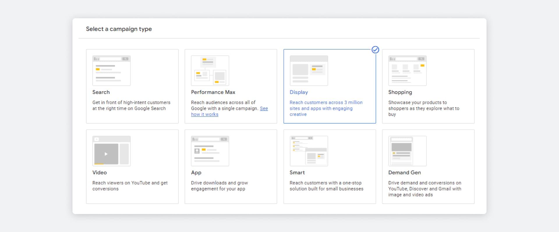Click 'Drive downloads and grow engagement' description
The width and height of the screenshot is (559, 232).
pyautogui.click(x=219, y=186)
